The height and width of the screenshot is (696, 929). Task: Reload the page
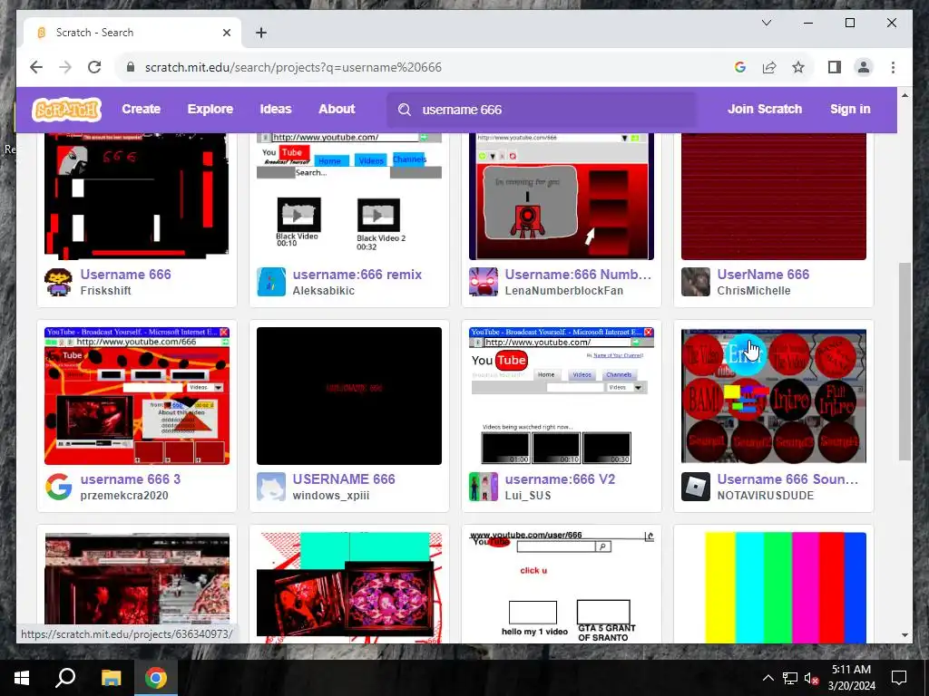(94, 67)
